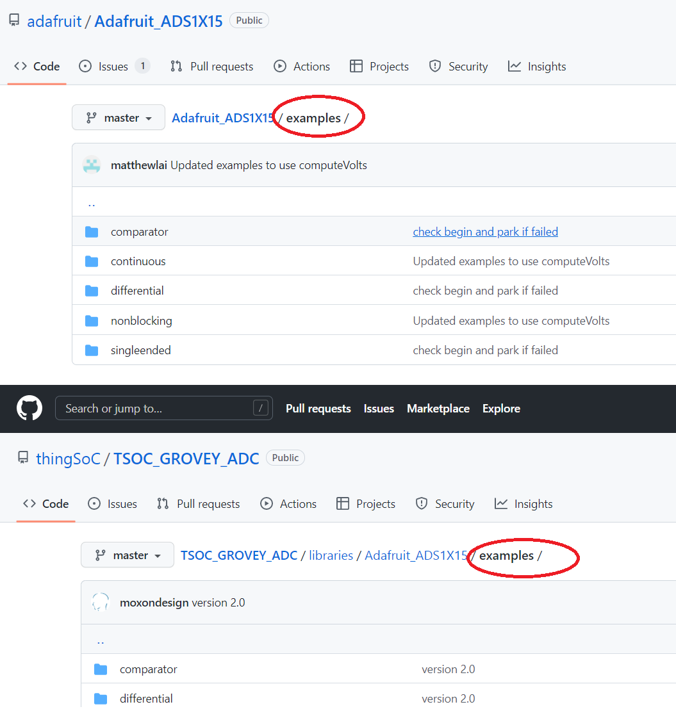Expand the master branch dropdown in adafruit repo
Viewport: 676px width, 725px height.
pyautogui.click(x=119, y=117)
